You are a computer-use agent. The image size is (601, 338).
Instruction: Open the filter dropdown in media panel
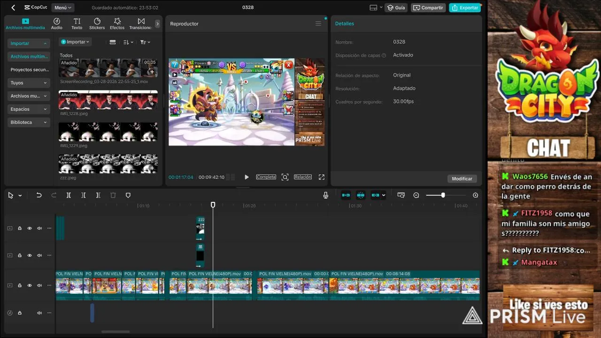[x=145, y=42]
